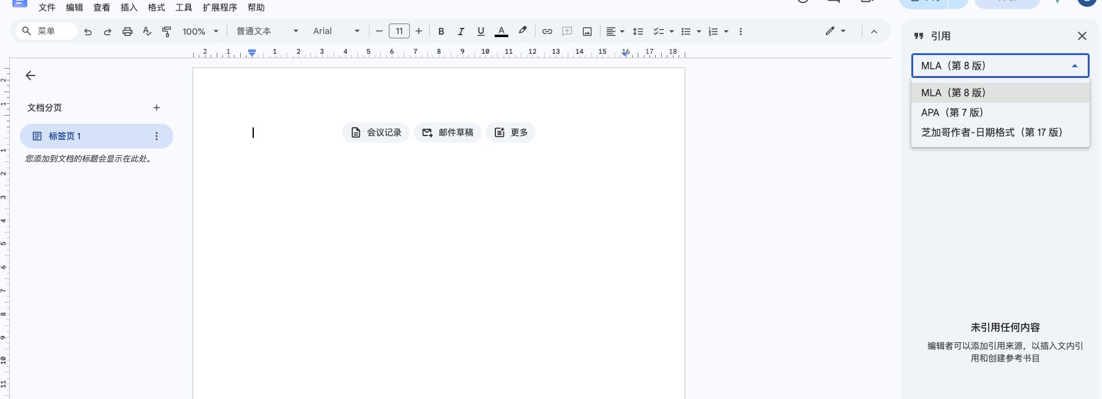Open the 工具 menu
Screen dimensions: 1102x399
pyautogui.click(x=183, y=7)
